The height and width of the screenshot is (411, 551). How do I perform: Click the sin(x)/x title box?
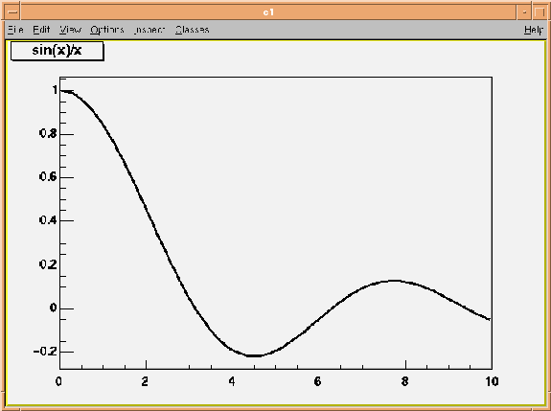57,51
